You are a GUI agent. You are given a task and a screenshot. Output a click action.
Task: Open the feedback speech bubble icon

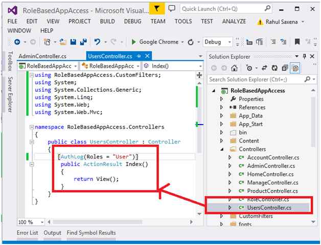click(172, 8)
